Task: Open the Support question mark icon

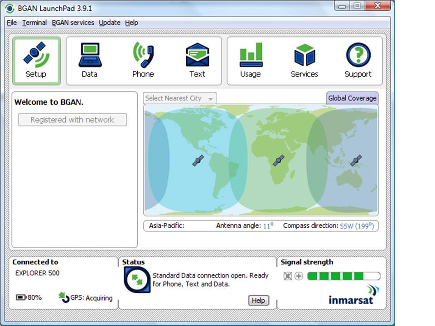Action: [358, 55]
